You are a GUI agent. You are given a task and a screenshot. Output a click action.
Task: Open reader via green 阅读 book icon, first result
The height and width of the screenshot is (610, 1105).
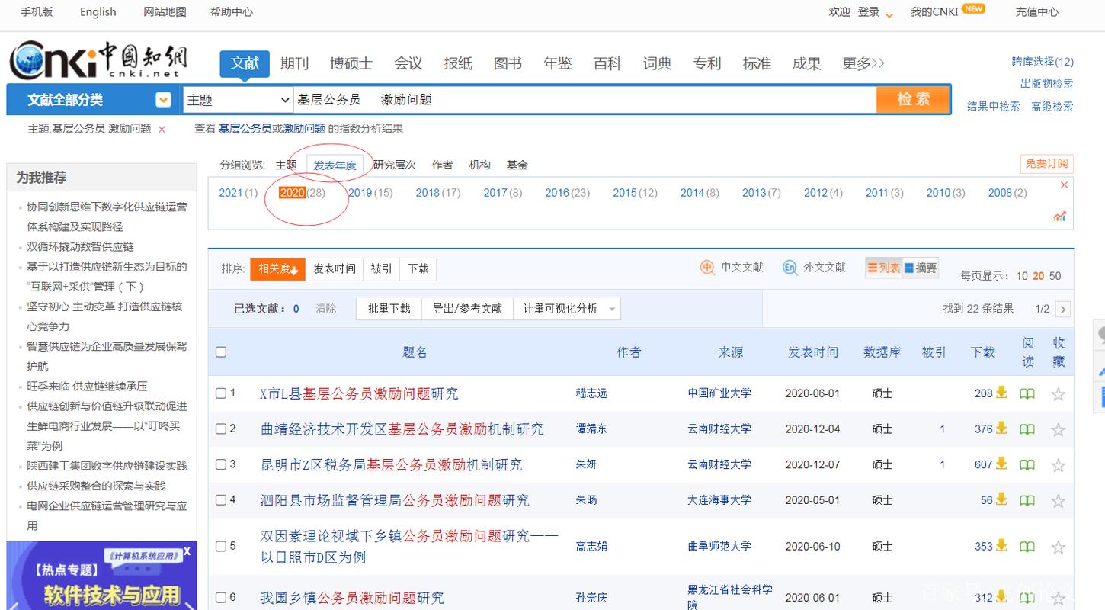(x=1027, y=393)
